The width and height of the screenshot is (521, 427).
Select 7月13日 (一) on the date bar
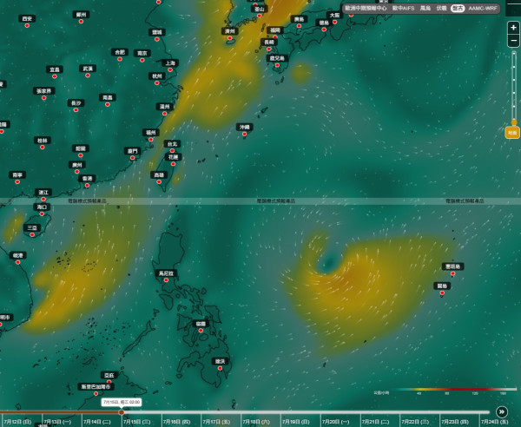(57, 422)
